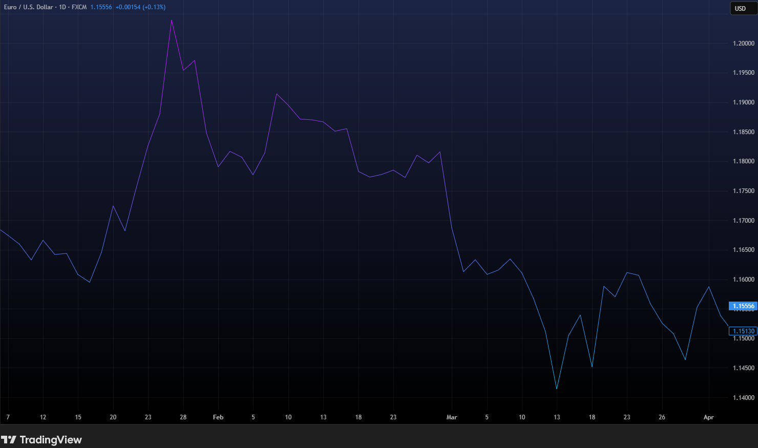Select the 1D interval label in header

coord(62,7)
